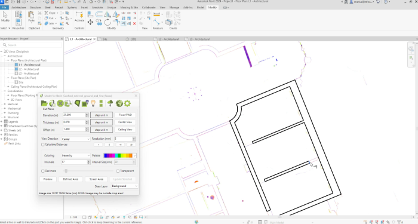418x224 pixels.
Task: Switch to the L2 - Architectural view tab
Action: coord(168,39)
